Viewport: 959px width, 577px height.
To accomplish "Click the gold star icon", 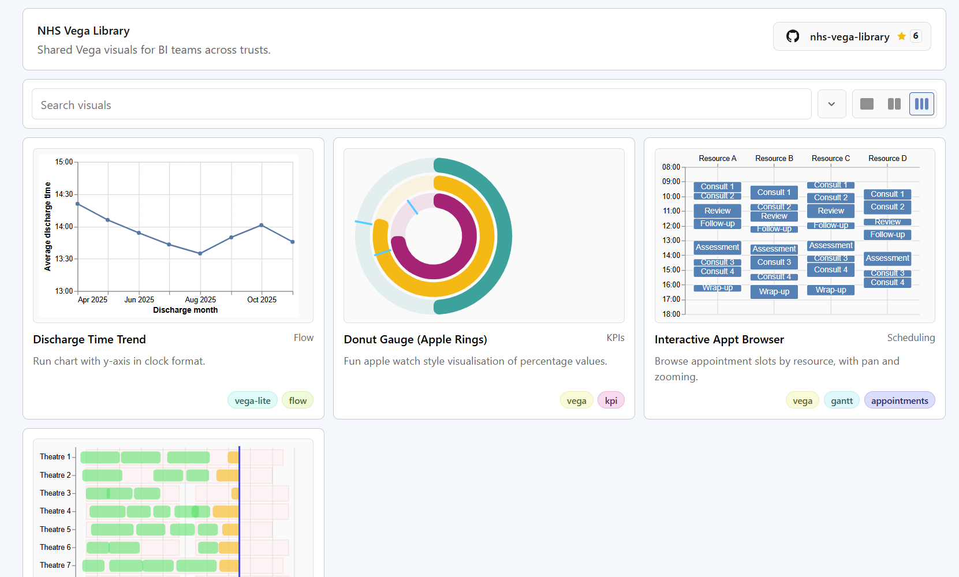I will point(901,36).
